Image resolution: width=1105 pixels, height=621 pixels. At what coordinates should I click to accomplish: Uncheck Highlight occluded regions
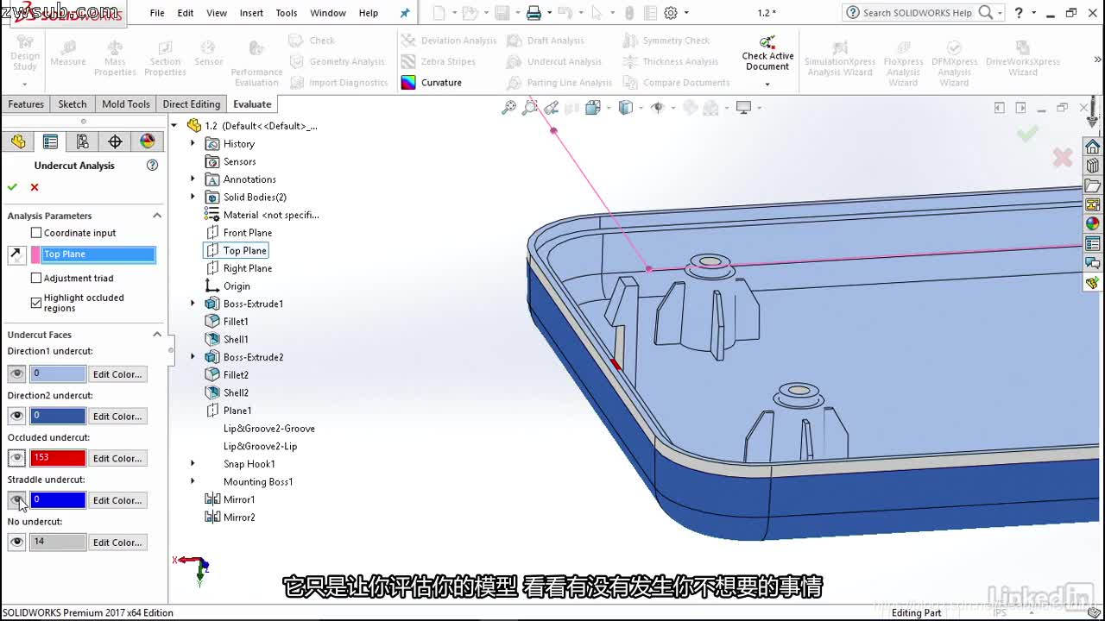click(x=36, y=303)
